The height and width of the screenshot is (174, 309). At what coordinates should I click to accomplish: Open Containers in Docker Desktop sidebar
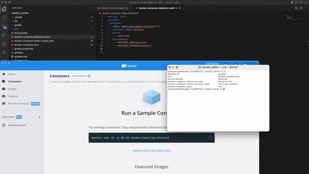tap(15, 82)
